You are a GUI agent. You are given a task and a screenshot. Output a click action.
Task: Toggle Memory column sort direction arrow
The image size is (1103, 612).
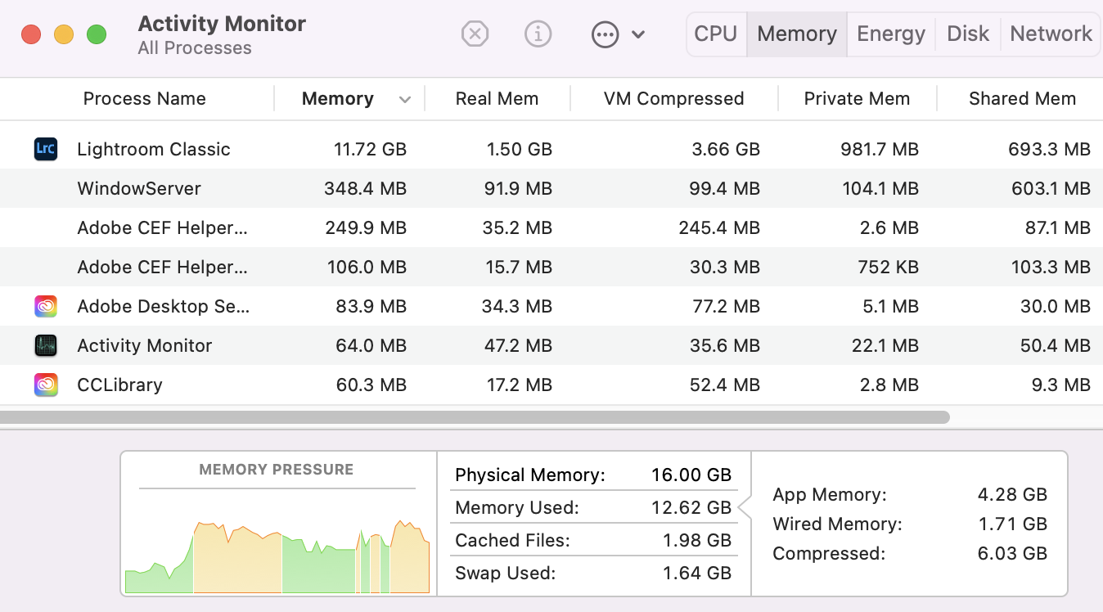point(404,100)
